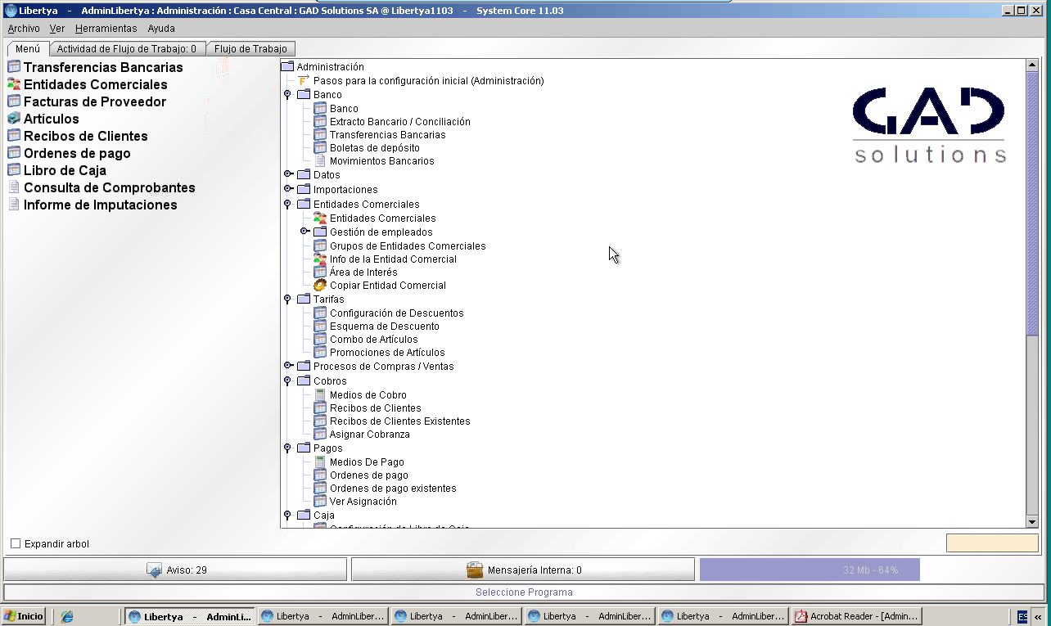The width and height of the screenshot is (1051, 626).
Task: Expand the Importaciones folder node
Action: (287, 189)
